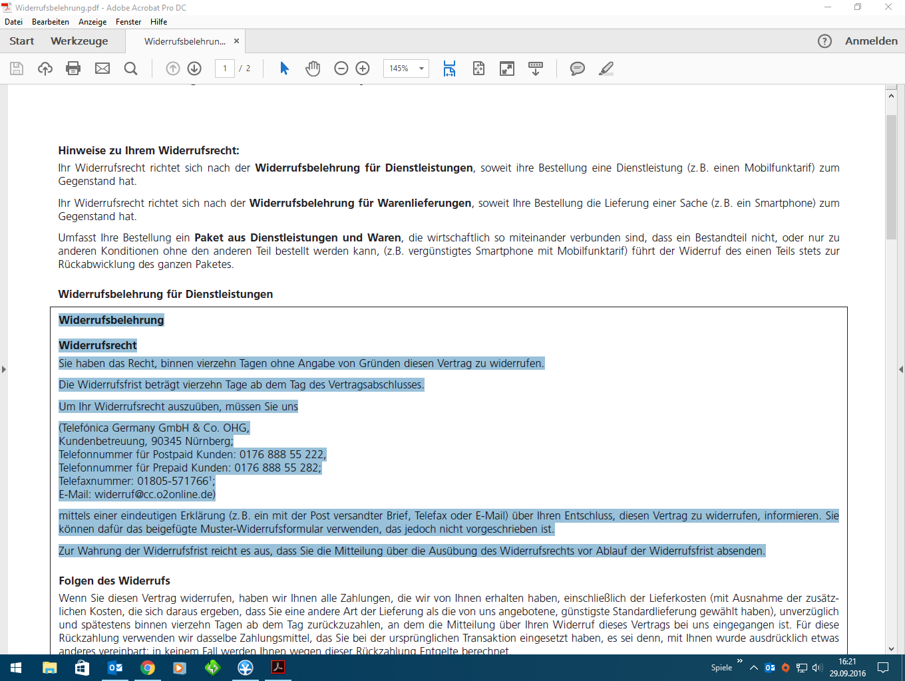This screenshot has height=681, width=905.
Task: Click the vertical scrollbar thumb
Action: tap(891, 177)
